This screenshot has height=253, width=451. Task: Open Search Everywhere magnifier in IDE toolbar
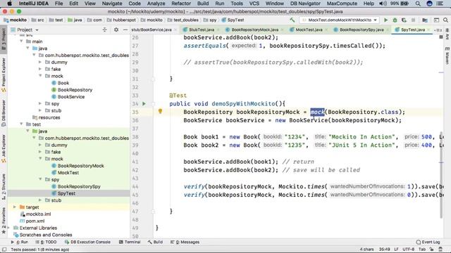[x=445, y=20]
